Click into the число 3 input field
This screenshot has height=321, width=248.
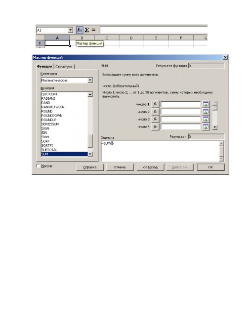tap(180, 119)
